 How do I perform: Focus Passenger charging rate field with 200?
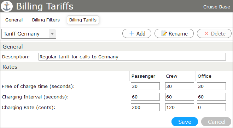click(145, 107)
